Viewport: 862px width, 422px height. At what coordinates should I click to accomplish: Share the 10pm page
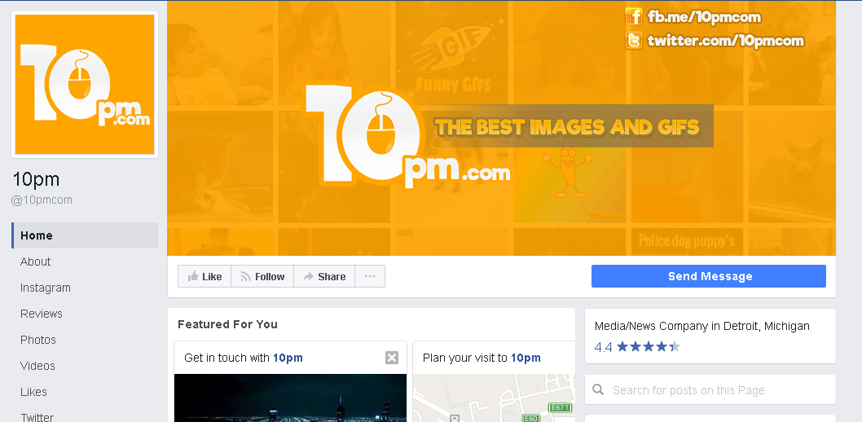point(324,276)
